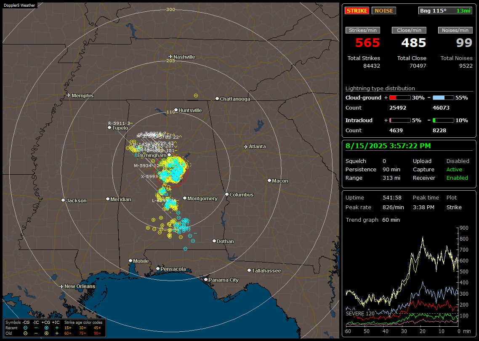This screenshot has height=341, width=479.
Task: Click the Plot Strike setting
Action: [x=454, y=207]
